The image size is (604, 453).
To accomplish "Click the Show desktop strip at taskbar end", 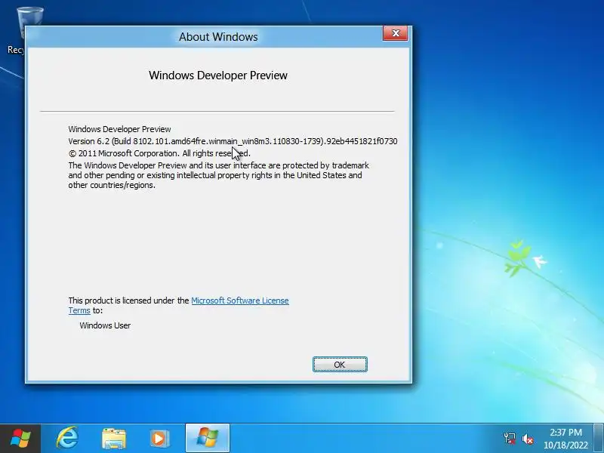I will coord(599,439).
